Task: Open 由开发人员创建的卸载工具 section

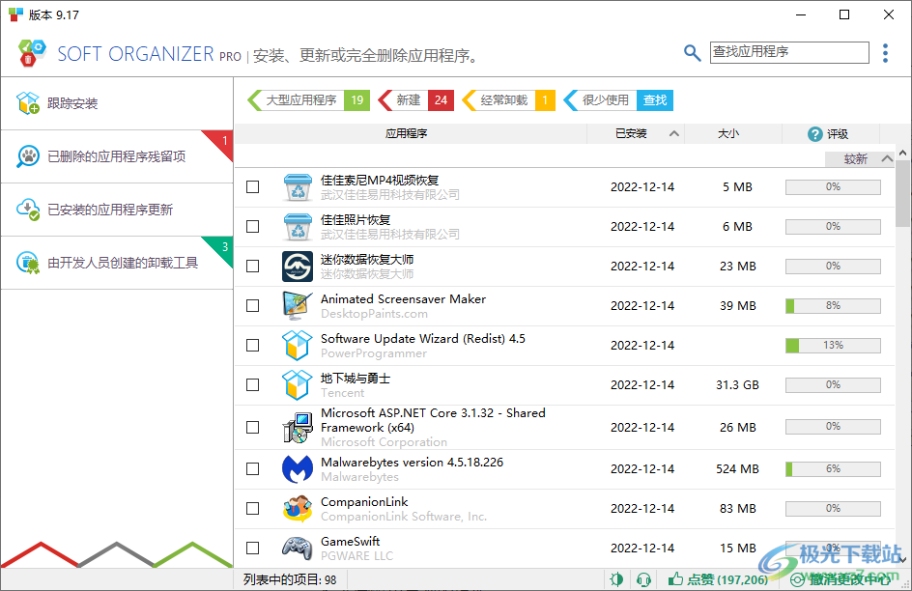Action: tap(117, 263)
